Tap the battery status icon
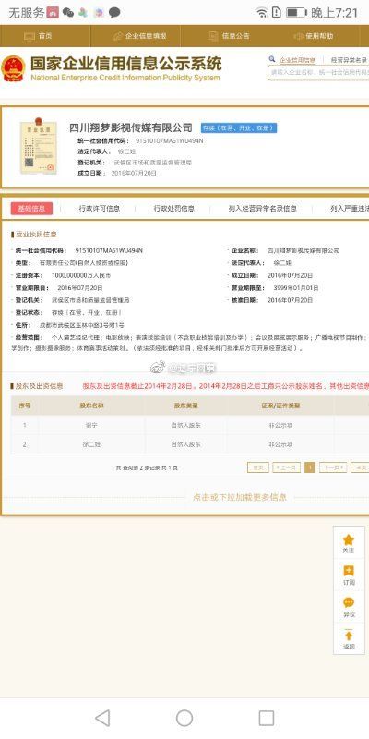 [x=296, y=13]
